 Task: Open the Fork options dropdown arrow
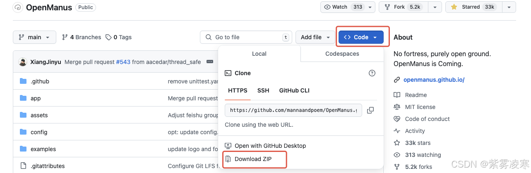point(435,7)
